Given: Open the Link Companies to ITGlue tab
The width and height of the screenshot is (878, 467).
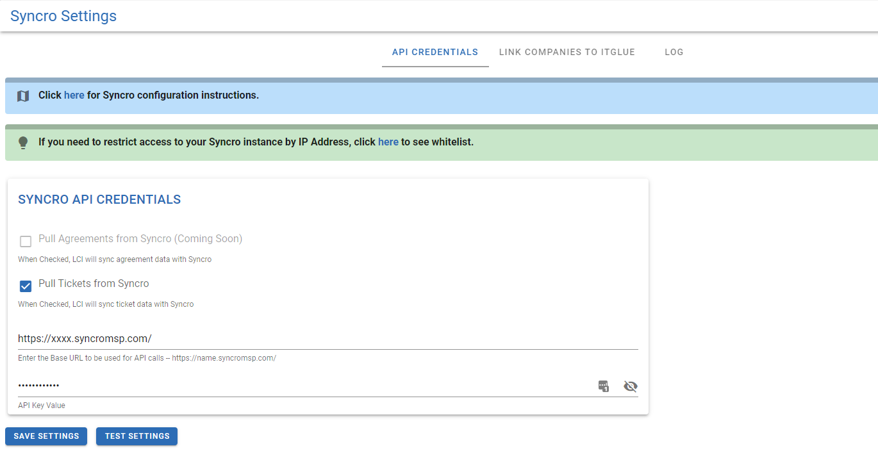Looking at the screenshot, I should [567, 52].
